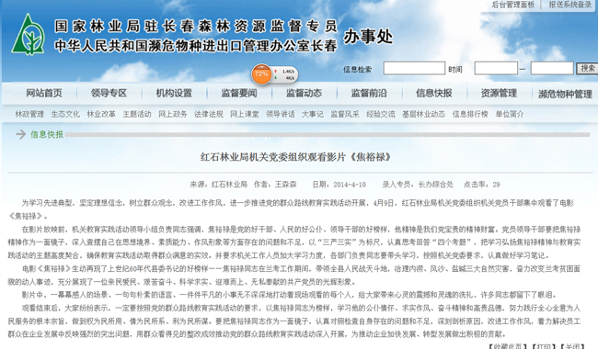Open 领导专区 menu
The height and width of the screenshot is (349, 598).
click(x=109, y=94)
